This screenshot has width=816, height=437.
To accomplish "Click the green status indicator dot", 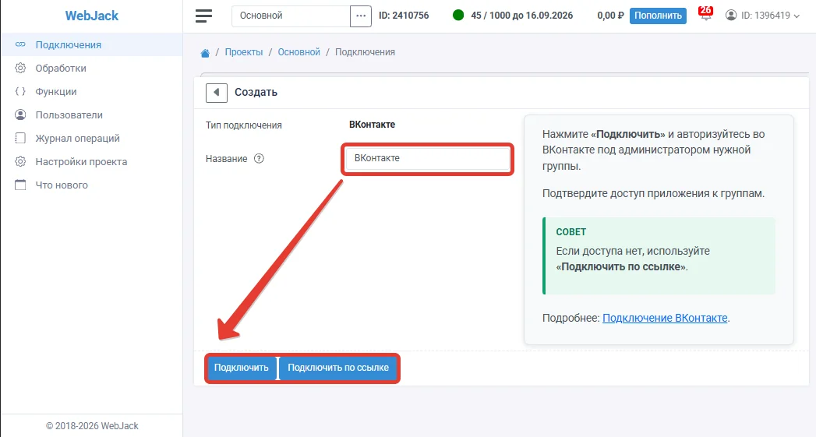I will pyautogui.click(x=458, y=16).
